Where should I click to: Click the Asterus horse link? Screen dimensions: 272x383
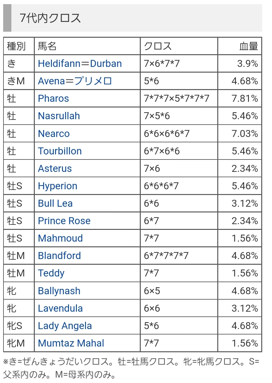[55, 168]
